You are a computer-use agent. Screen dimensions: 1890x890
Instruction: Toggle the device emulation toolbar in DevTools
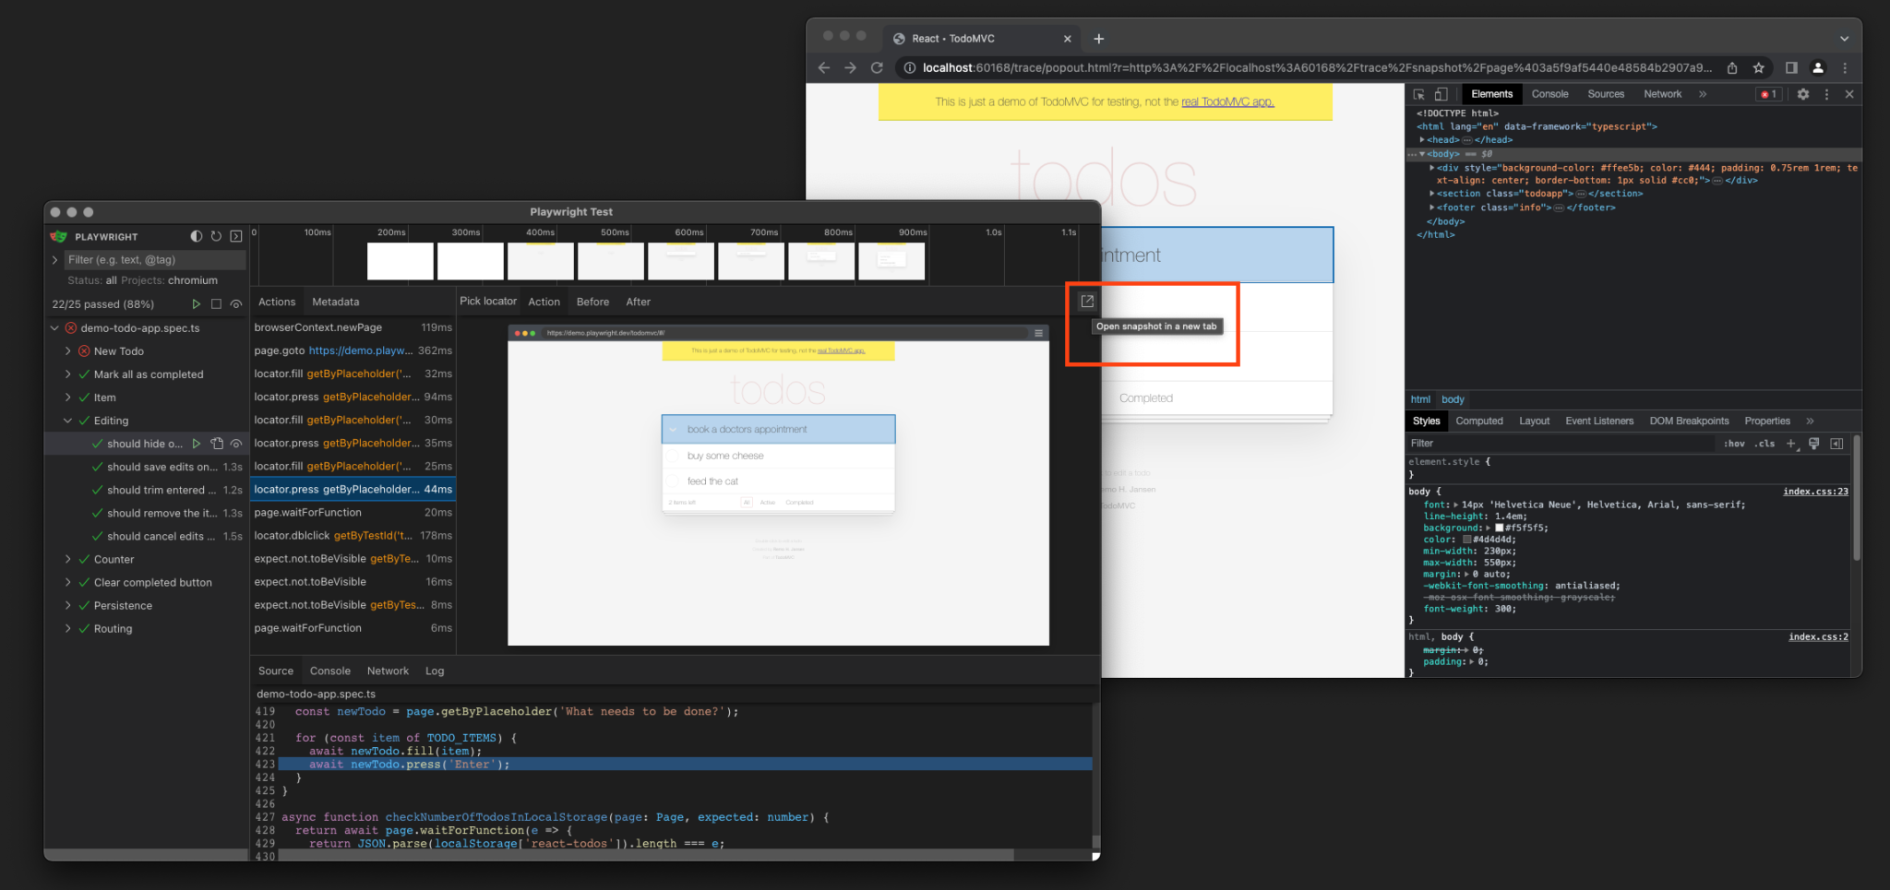click(1440, 93)
